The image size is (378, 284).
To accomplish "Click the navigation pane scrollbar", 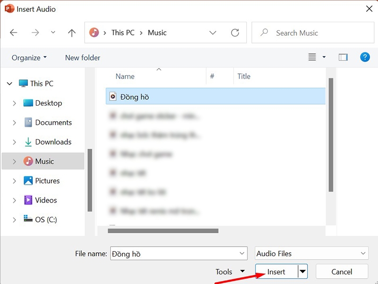I will pyautogui.click(x=90, y=180).
